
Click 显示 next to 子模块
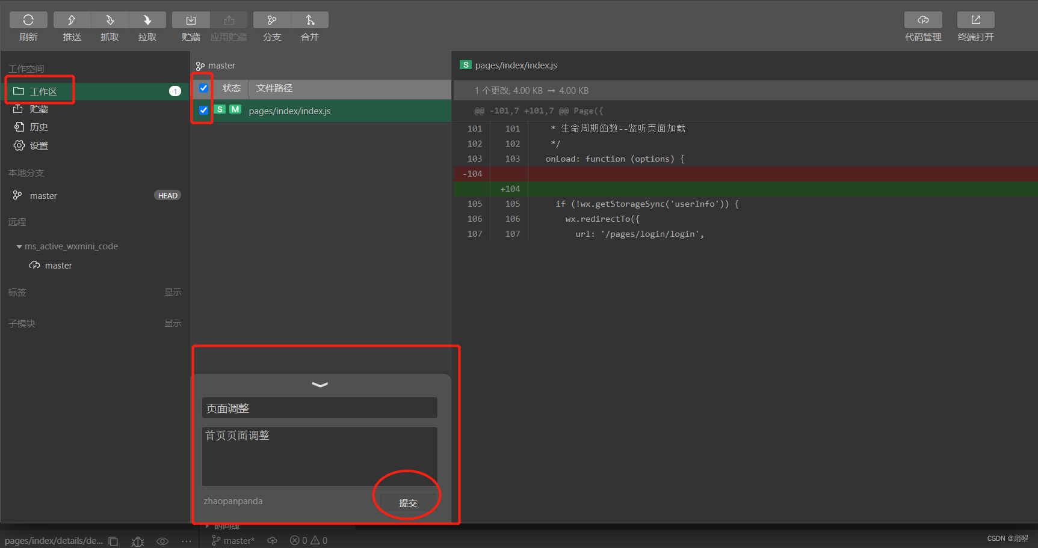click(x=173, y=323)
